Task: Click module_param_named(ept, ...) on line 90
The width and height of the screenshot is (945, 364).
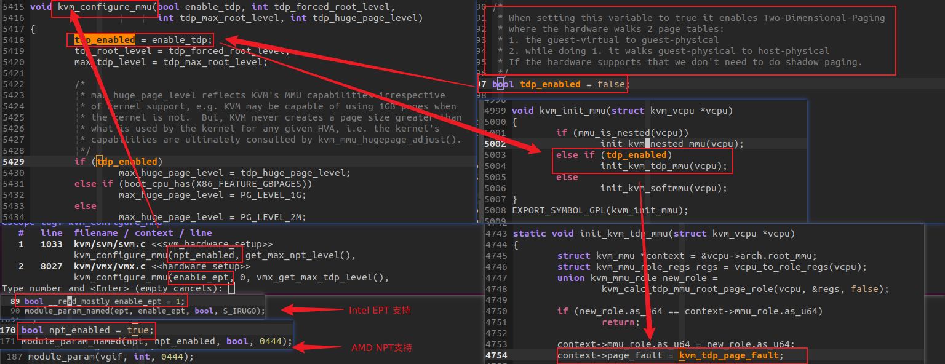Action: 145,311
